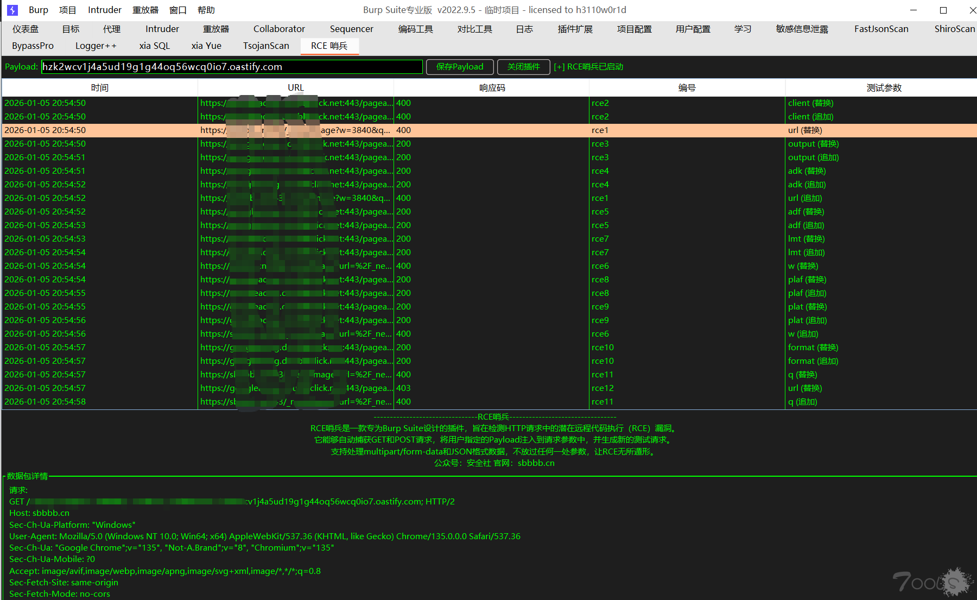
Task: Sort by 响应码 column header
Action: 492,88
